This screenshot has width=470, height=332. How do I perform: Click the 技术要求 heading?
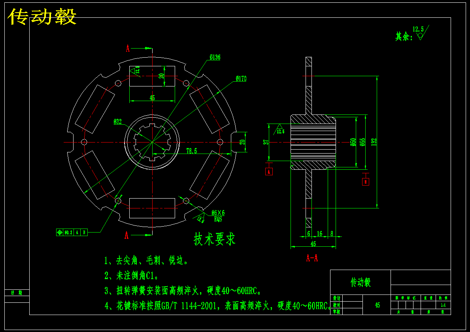coord(215,239)
